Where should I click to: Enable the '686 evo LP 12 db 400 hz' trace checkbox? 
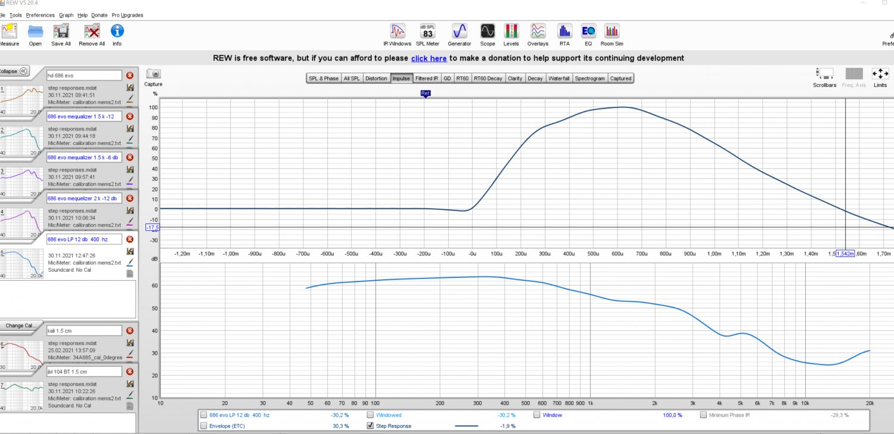pos(204,415)
